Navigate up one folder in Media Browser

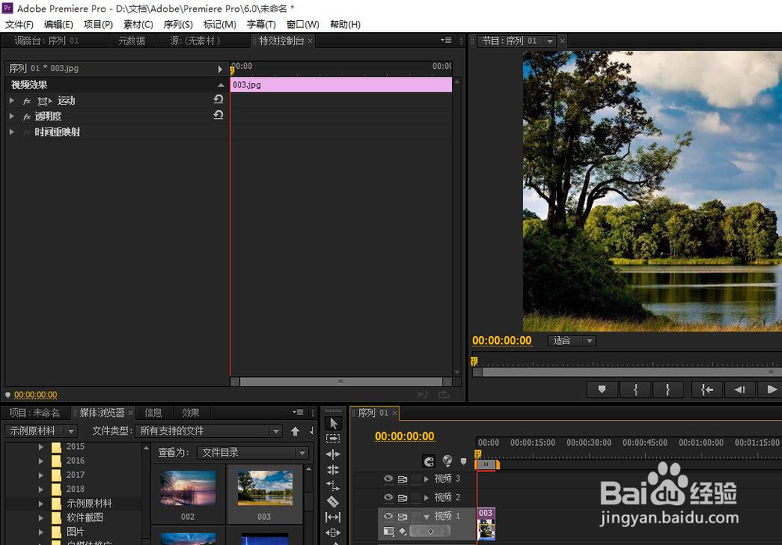point(296,432)
